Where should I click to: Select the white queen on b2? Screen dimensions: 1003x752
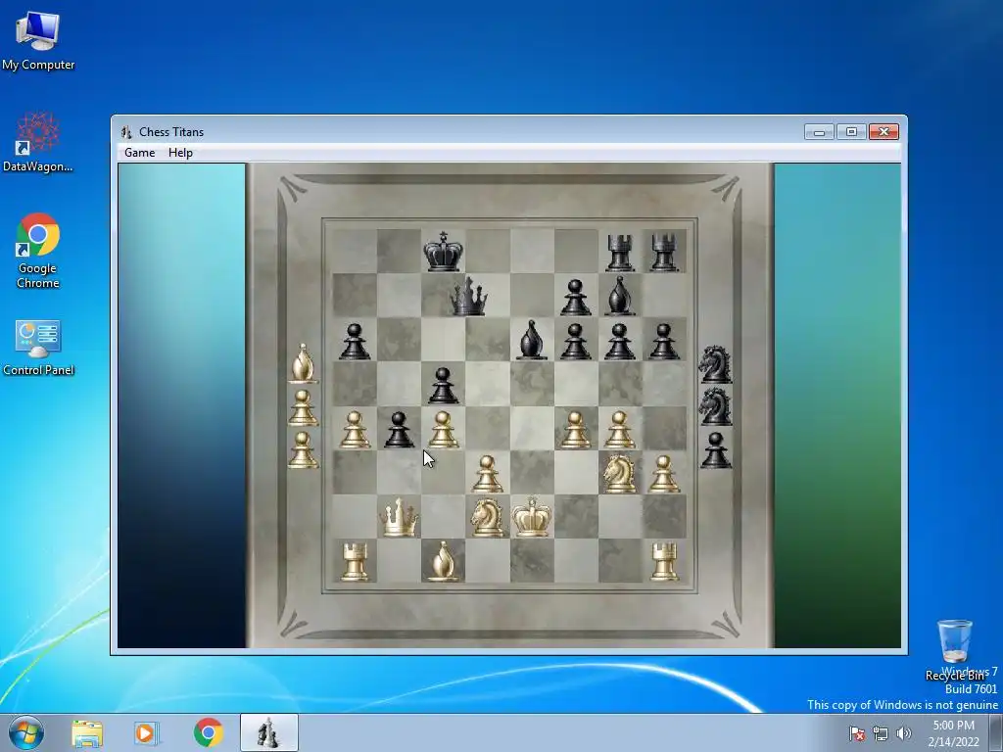coord(400,517)
